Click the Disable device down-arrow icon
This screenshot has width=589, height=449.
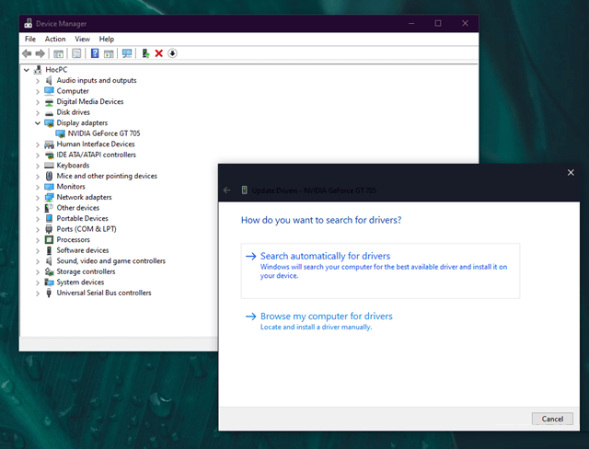172,53
